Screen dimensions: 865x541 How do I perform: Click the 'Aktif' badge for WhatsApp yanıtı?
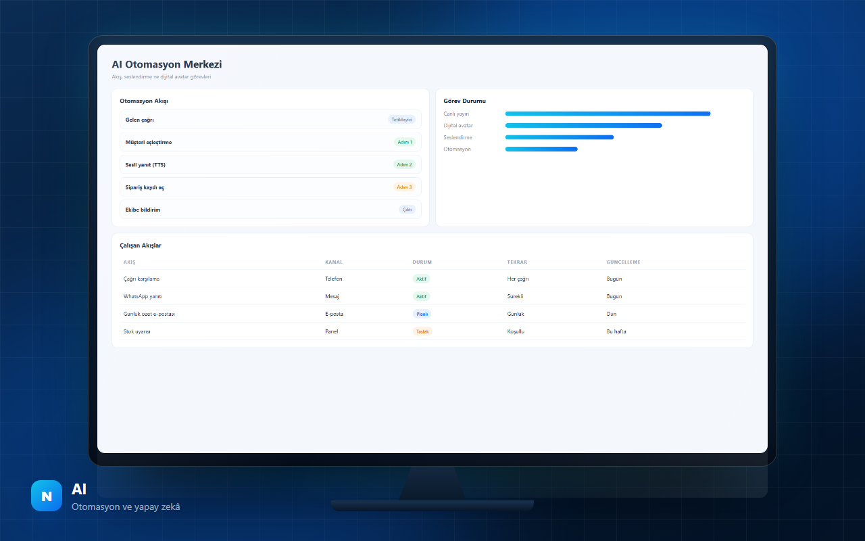click(422, 296)
